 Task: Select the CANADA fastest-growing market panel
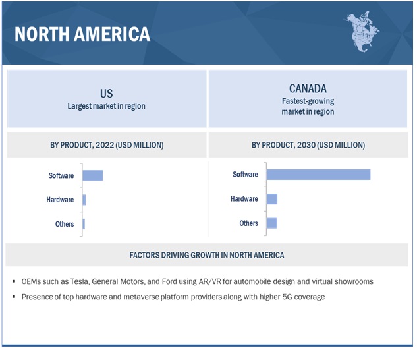click(308, 99)
